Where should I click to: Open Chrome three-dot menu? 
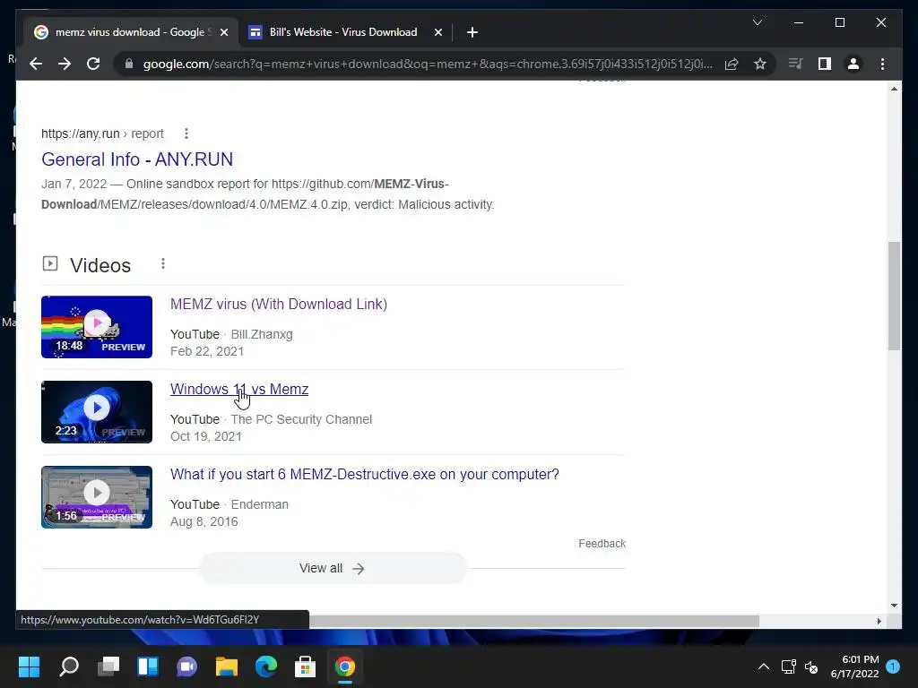[x=882, y=64]
